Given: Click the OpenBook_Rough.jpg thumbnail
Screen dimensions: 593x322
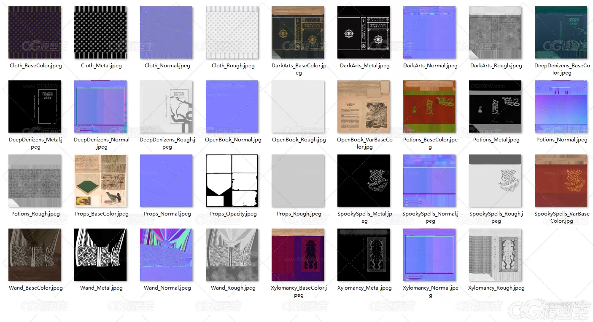Looking at the screenshot, I should click(298, 106).
